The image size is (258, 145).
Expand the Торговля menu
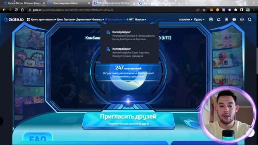70,20
